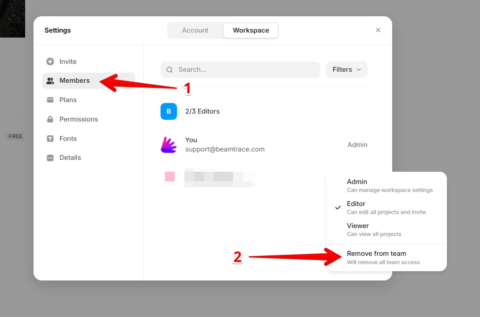The width and height of the screenshot is (480, 317).
Task: Click your colorful profile avatar
Action: [x=169, y=144]
